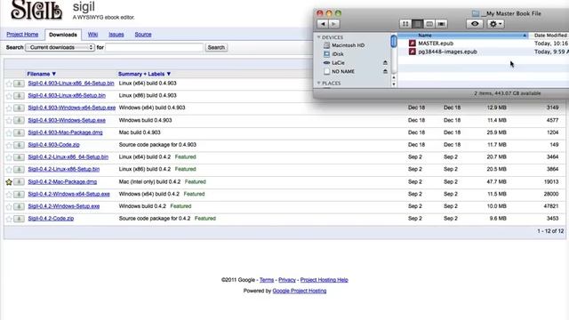
Task: Click download icon for Sigil-0.4.903-Mac-Package.dmg
Action: [19, 132]
